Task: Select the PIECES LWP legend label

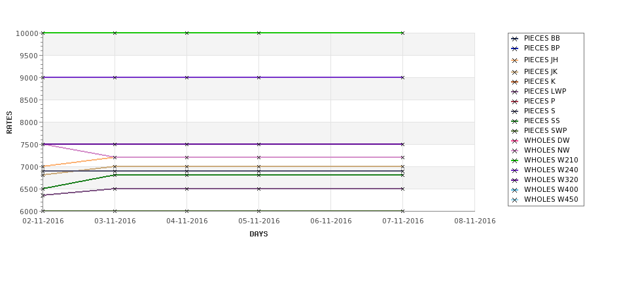Action: 545,91
